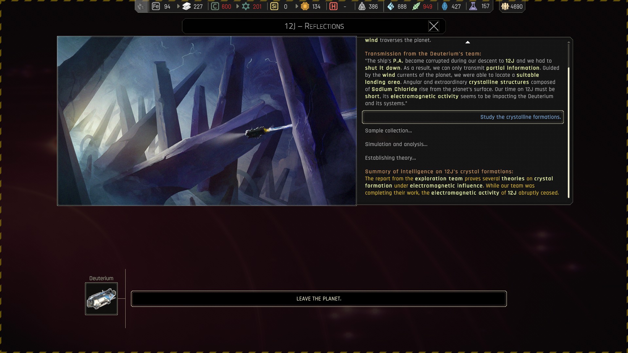Click the Iron (Fe) resource icon

(x=156, y=6)
